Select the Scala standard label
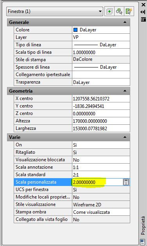 [x=30, y=175]
